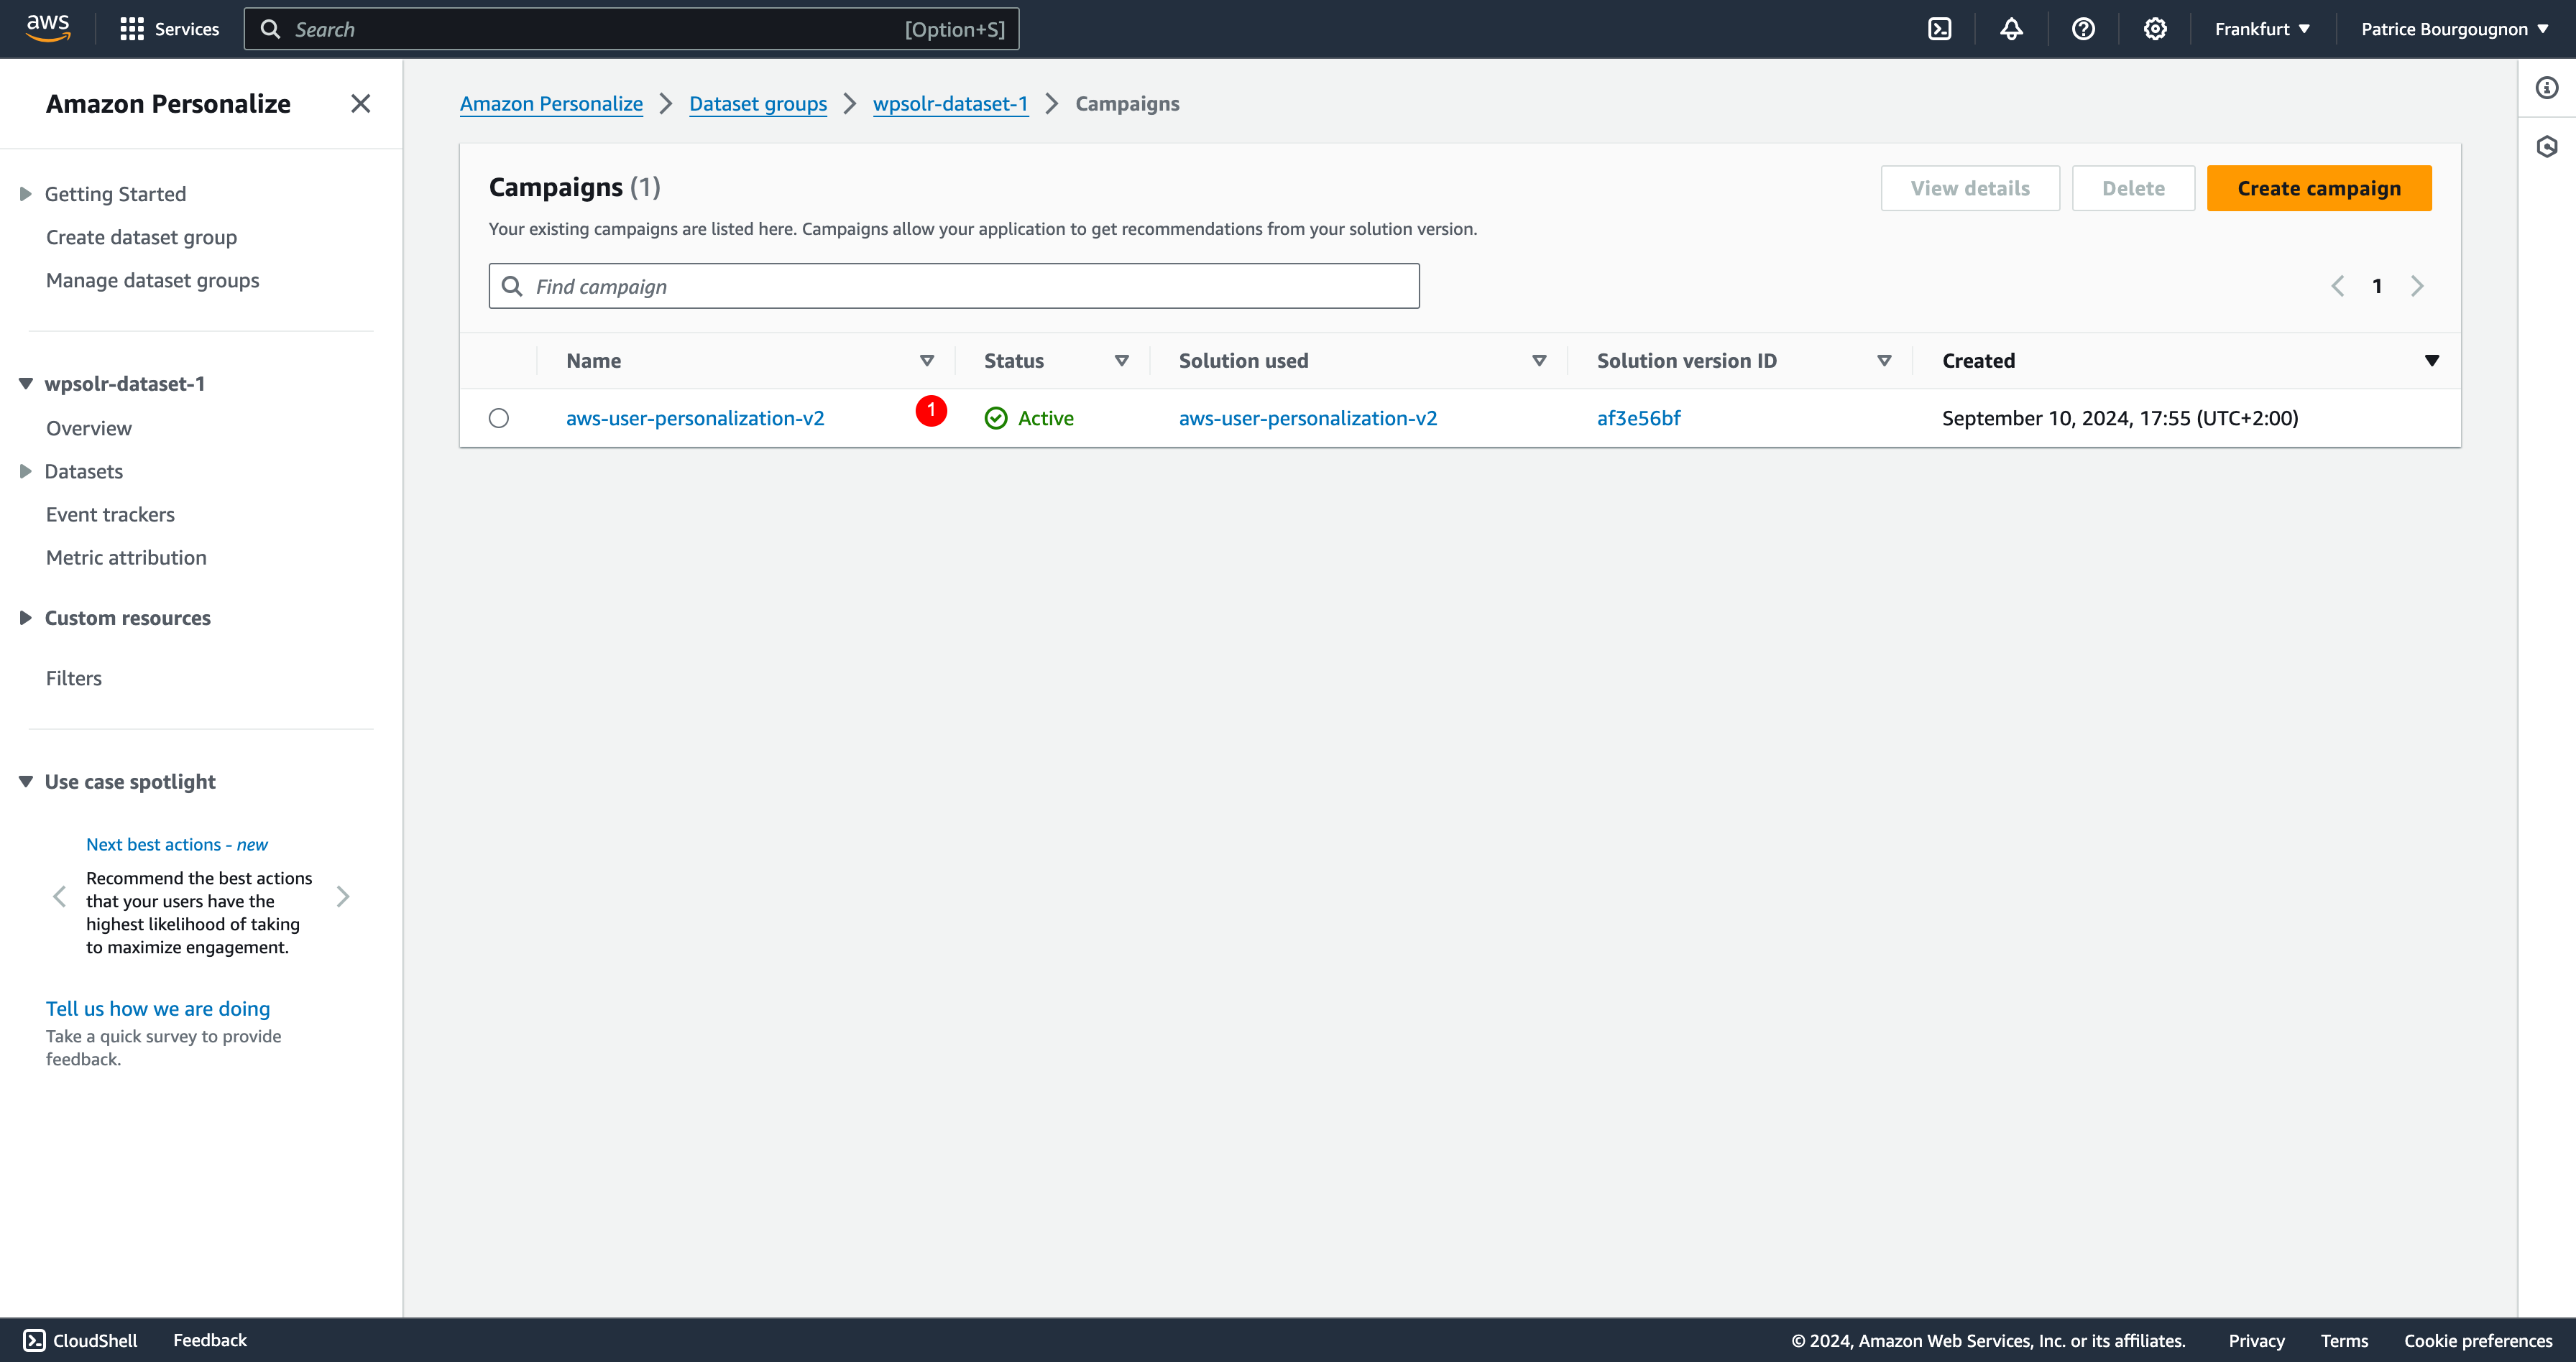Open the Privacy footer link
Viewport: 2576px width, 1362px height.
(2256, 1341)
